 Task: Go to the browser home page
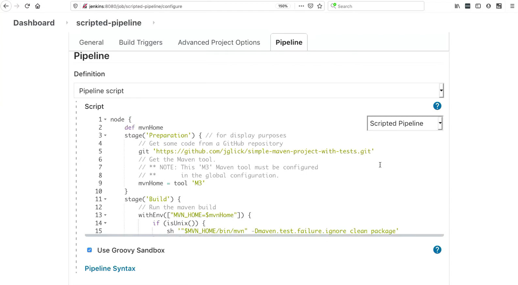point(38,6)
